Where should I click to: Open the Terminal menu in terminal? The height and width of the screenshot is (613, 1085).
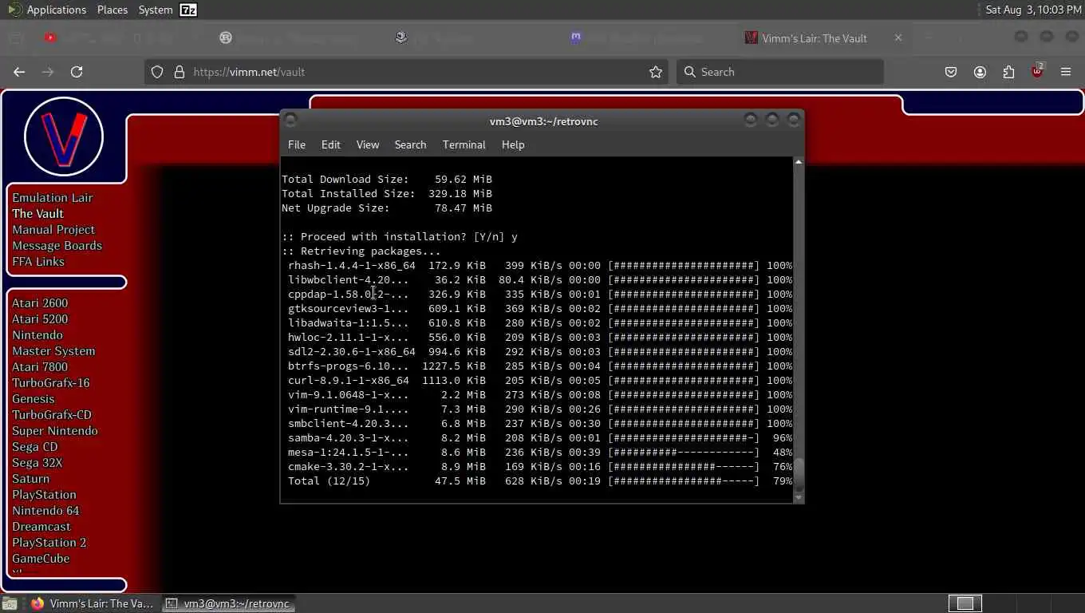464,144
